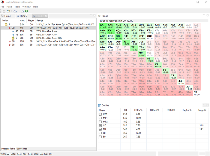Click the red dot on BU 3B 44k row
210x156 pixels.
pyautogui.click(x=10, y=28)
